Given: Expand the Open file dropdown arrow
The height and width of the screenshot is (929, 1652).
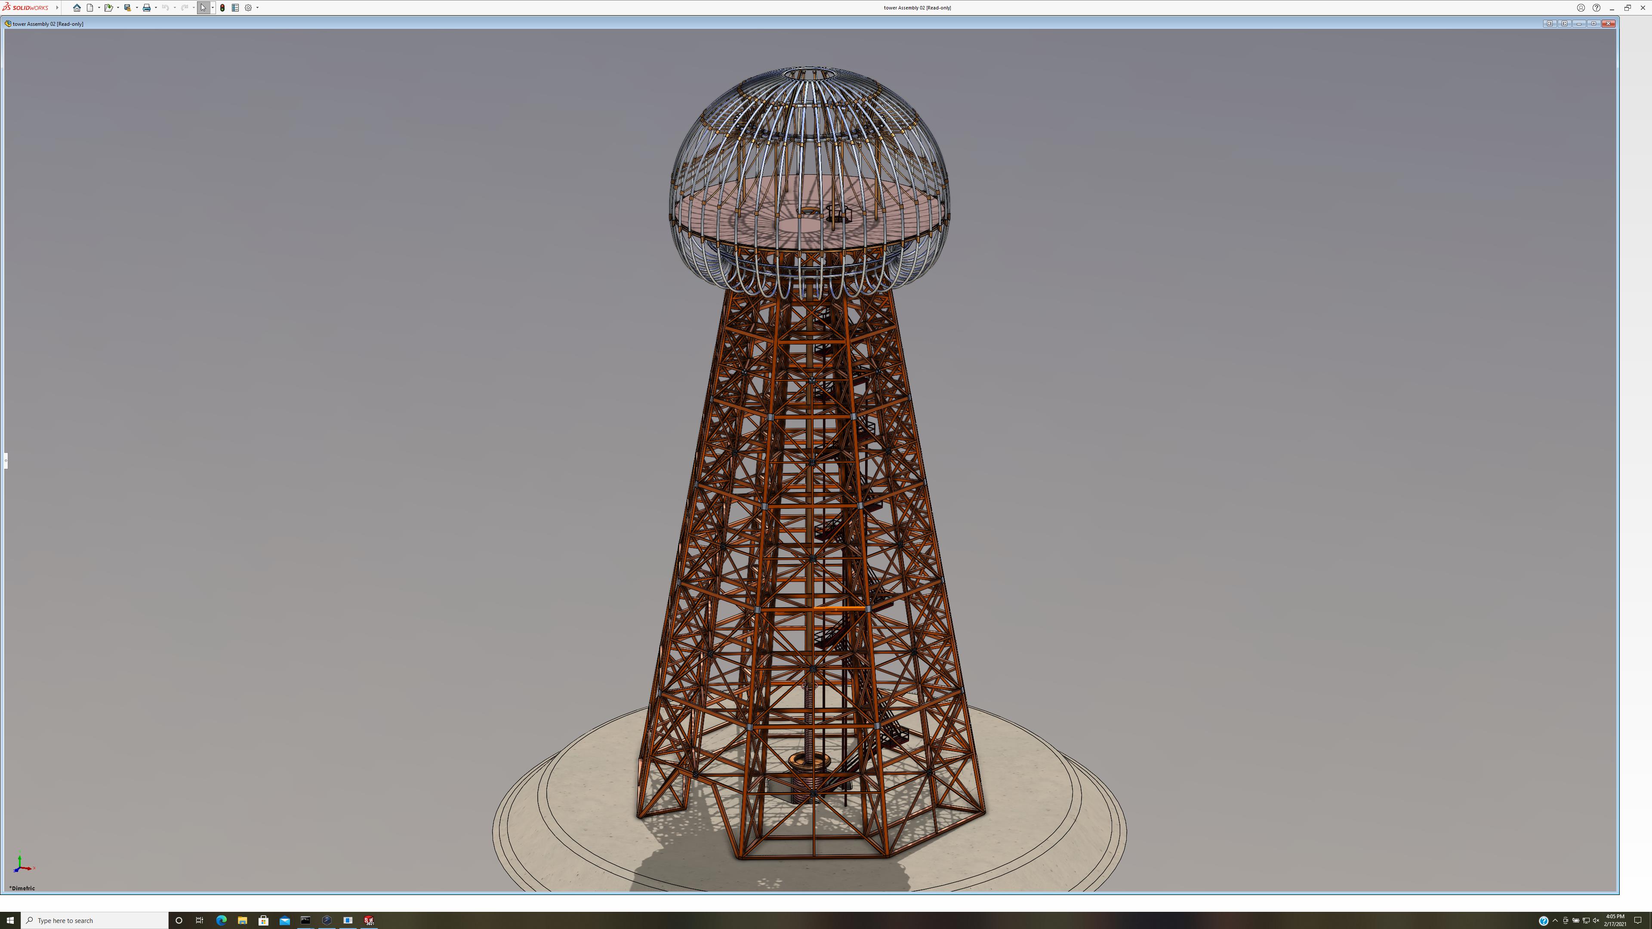Looking at the screenshot, I should pos(118,8).
